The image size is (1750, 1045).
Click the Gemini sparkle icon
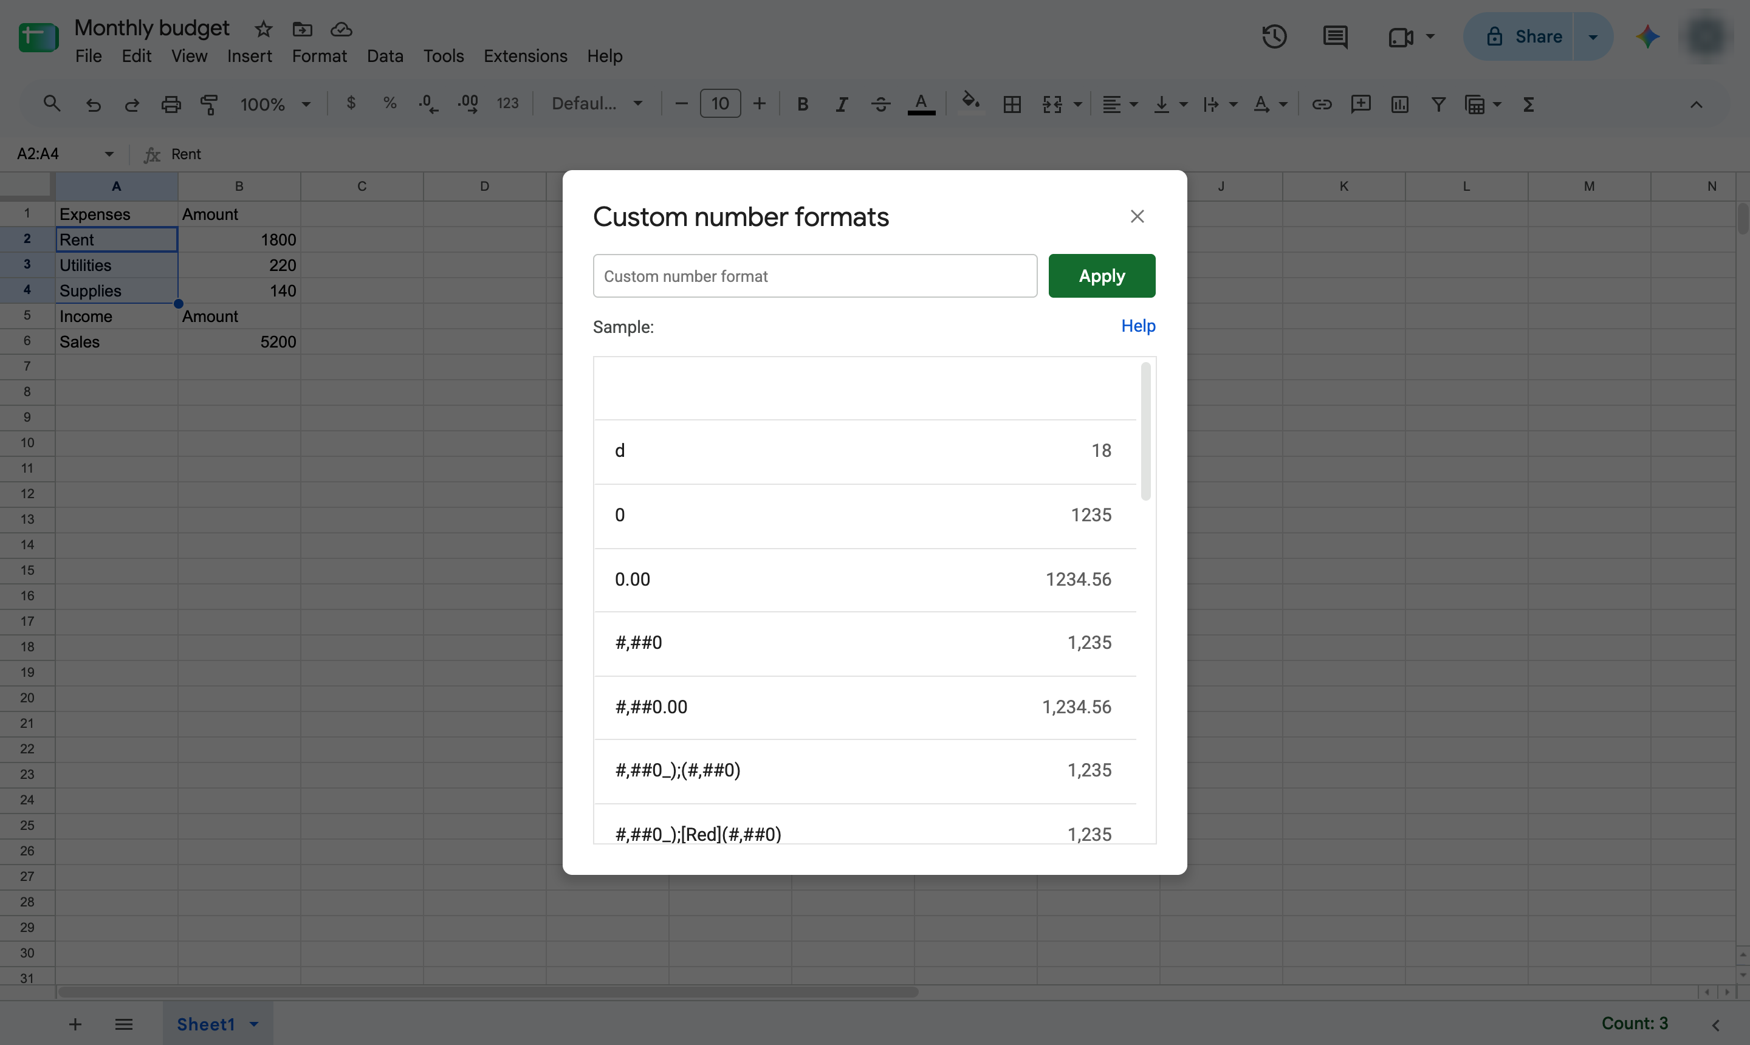[1648, 36]
